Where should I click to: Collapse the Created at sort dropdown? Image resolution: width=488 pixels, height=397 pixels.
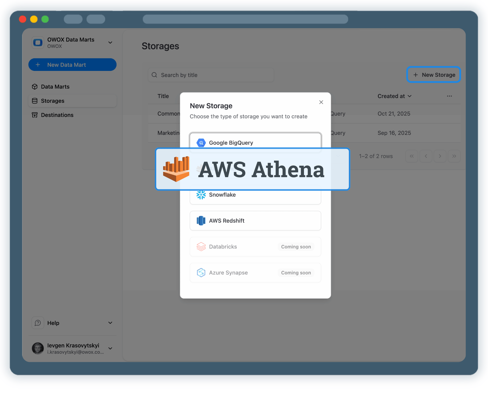(x=409, y=96)
